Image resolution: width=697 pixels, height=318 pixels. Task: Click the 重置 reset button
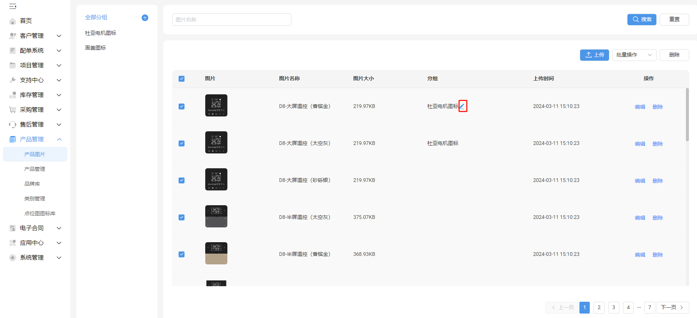click(674, 20)
